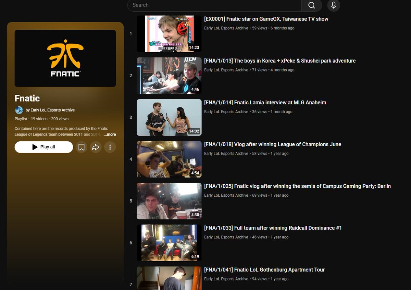Share the Fnatic playlist

click(x=96, y=147)
